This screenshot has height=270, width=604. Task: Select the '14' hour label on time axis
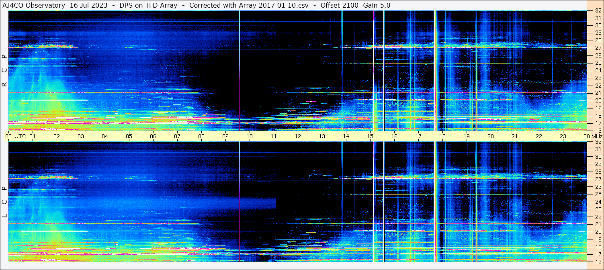click(346, 136)
